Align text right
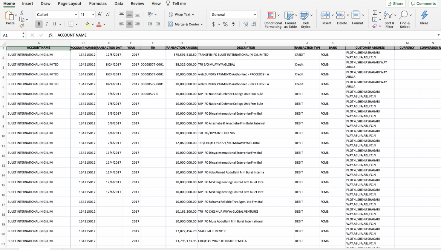 [x=138, y=24]
